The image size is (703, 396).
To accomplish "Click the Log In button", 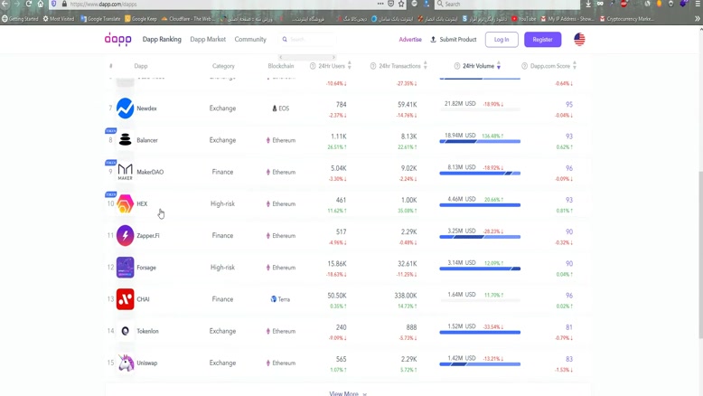I will click(501, 40).
